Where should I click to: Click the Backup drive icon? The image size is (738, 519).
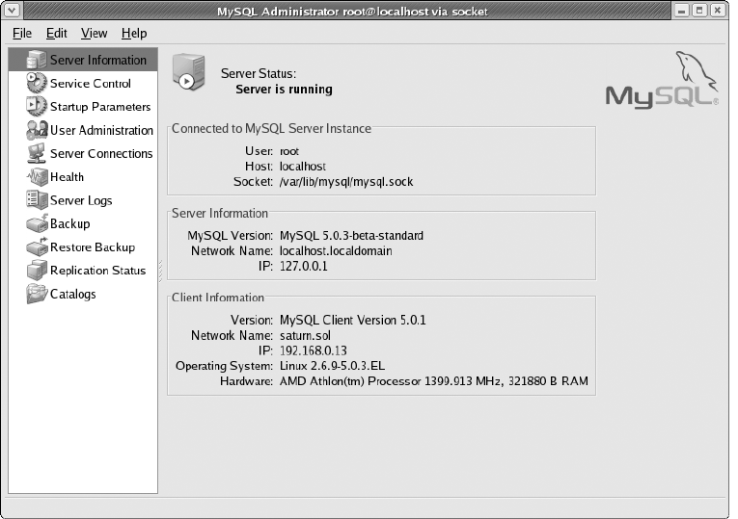(x=37, y=223)
